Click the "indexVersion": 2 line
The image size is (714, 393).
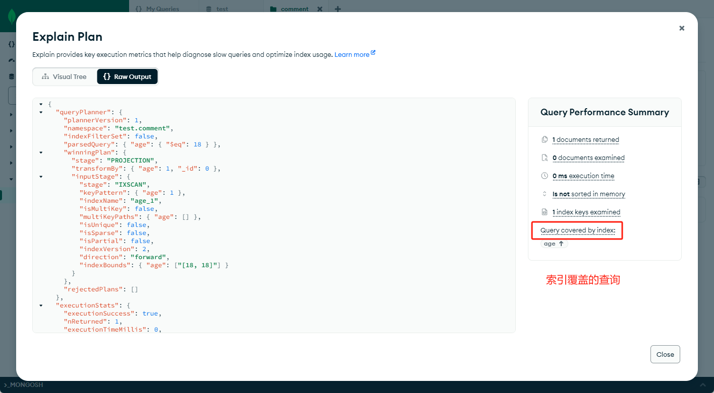114,249
